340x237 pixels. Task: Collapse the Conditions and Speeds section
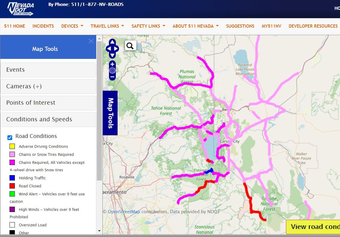pos(48,119)
